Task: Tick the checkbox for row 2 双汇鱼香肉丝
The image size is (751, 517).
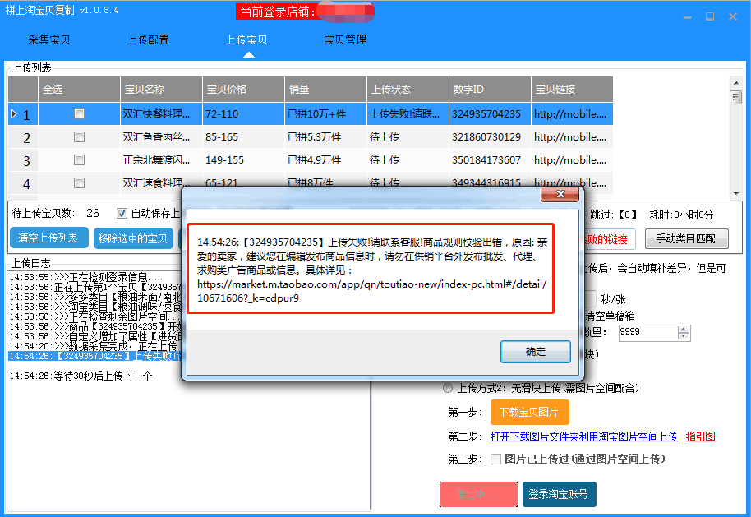Action: click(x=79, y=137)
